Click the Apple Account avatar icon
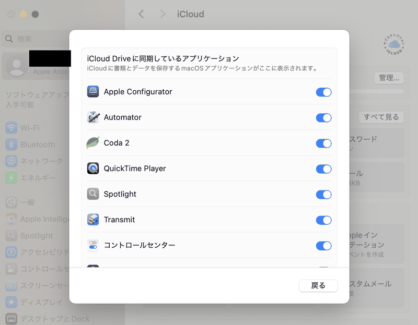 coord(17,66)
